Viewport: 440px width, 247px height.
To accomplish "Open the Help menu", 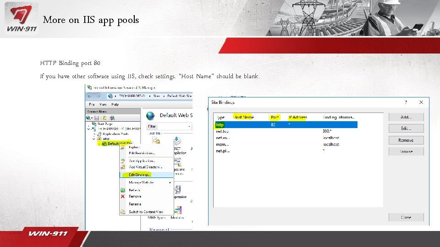I will (x=115, y=104).
